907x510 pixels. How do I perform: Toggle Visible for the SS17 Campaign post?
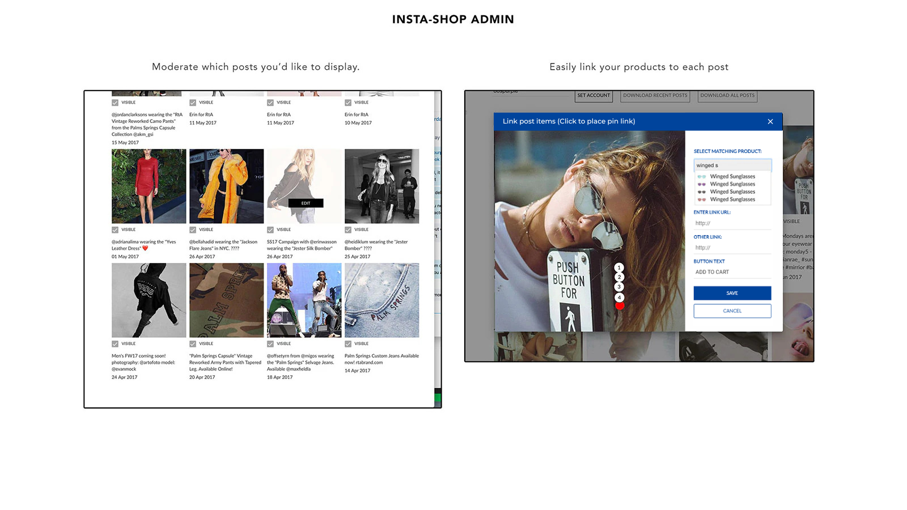[x=270, y=229]
